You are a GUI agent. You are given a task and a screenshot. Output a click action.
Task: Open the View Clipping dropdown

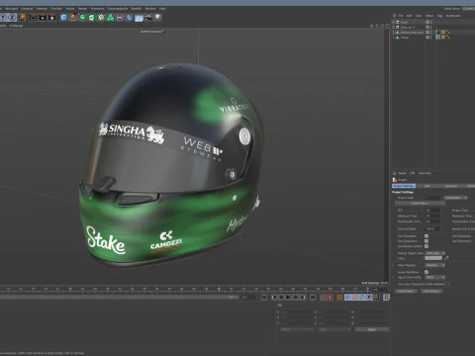click(435, 265)
